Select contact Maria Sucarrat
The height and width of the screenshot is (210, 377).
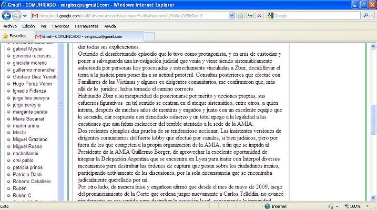pyautogui.click(x=28, y=118)
